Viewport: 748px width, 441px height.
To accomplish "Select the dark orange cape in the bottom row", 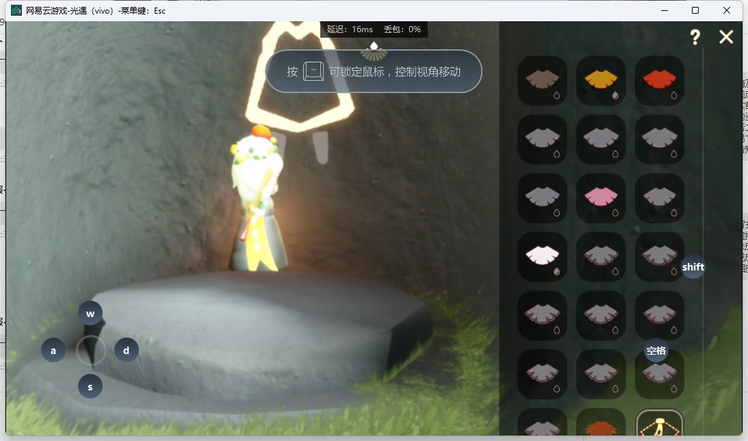I will pos(601,423).
